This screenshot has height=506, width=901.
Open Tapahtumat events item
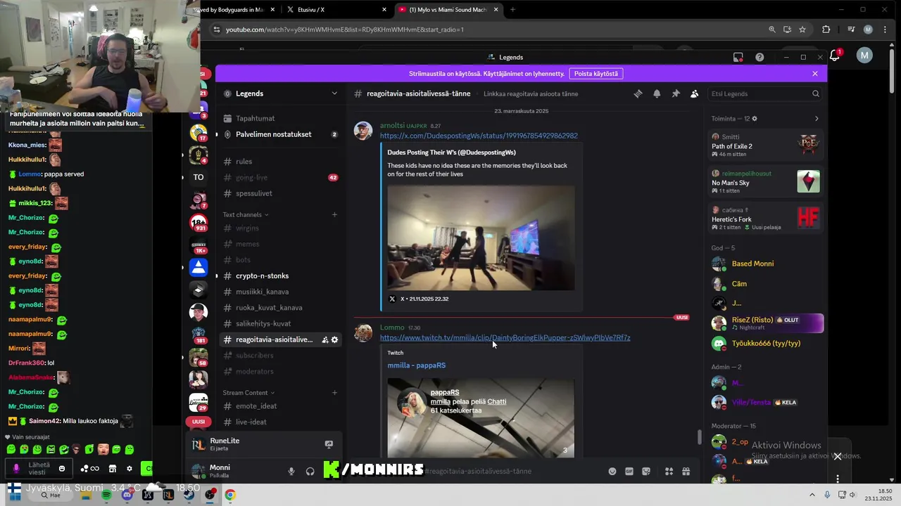281,119
